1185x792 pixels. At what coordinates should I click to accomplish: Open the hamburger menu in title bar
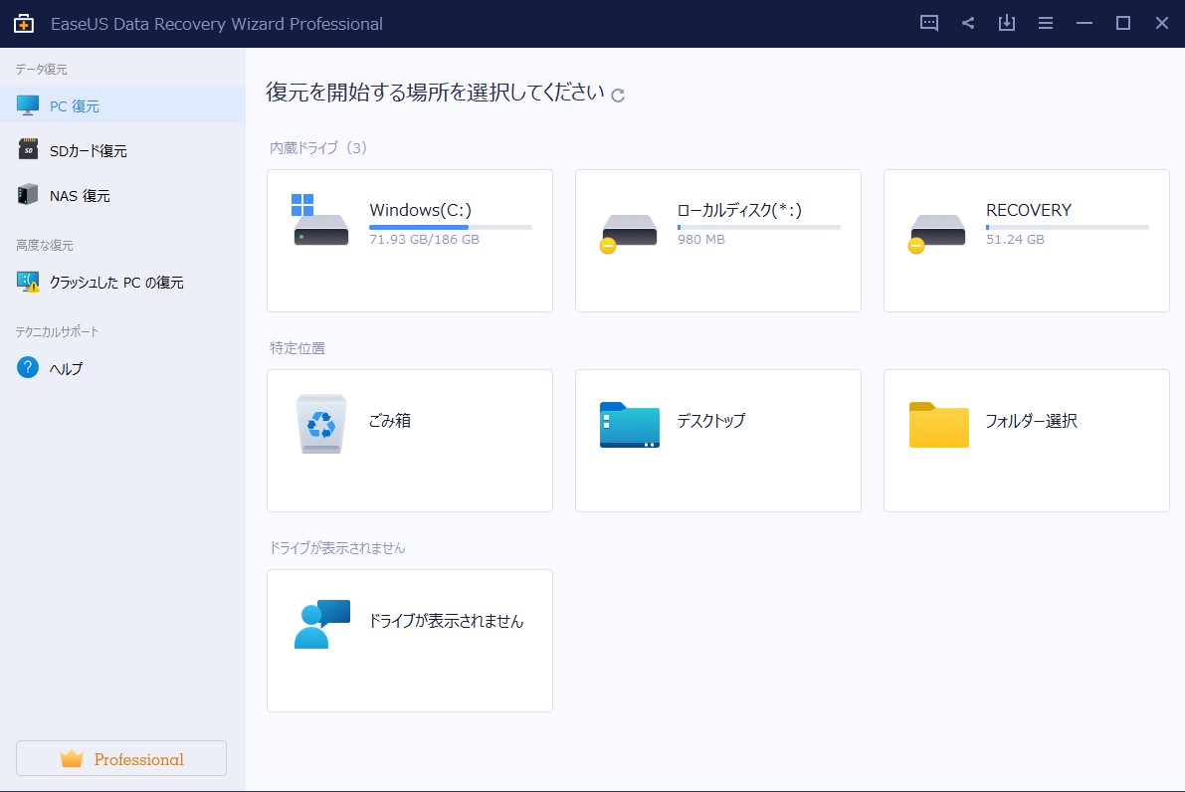click(x=1046, y=24)
